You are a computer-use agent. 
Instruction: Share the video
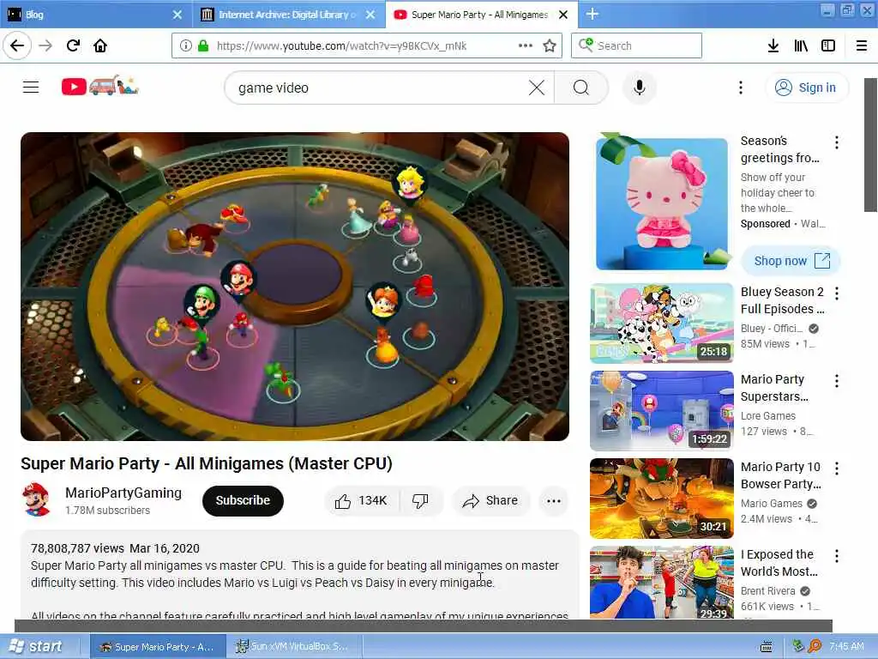coord(490,500)
